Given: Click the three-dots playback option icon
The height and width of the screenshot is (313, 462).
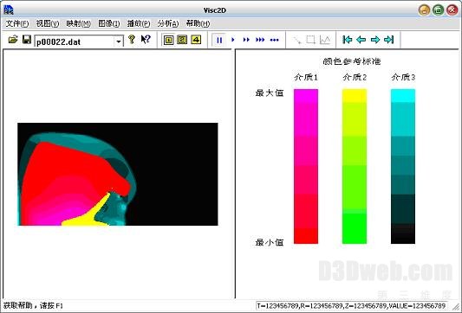Looking at the screenshot, I should (274, 40).
